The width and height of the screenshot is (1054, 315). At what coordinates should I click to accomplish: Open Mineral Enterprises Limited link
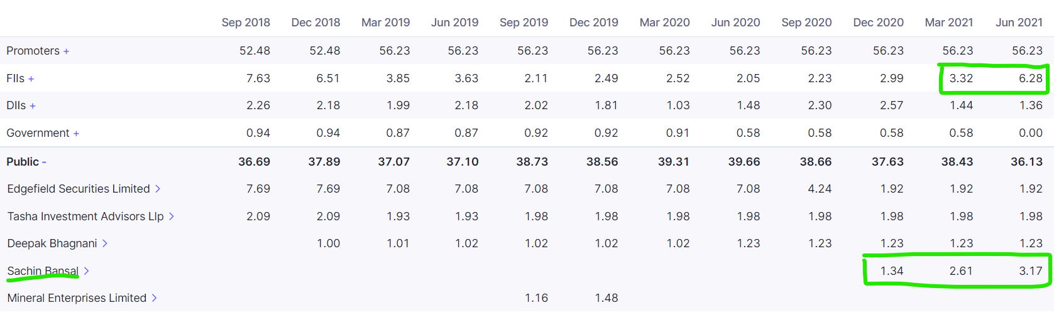tap(77, 298)
